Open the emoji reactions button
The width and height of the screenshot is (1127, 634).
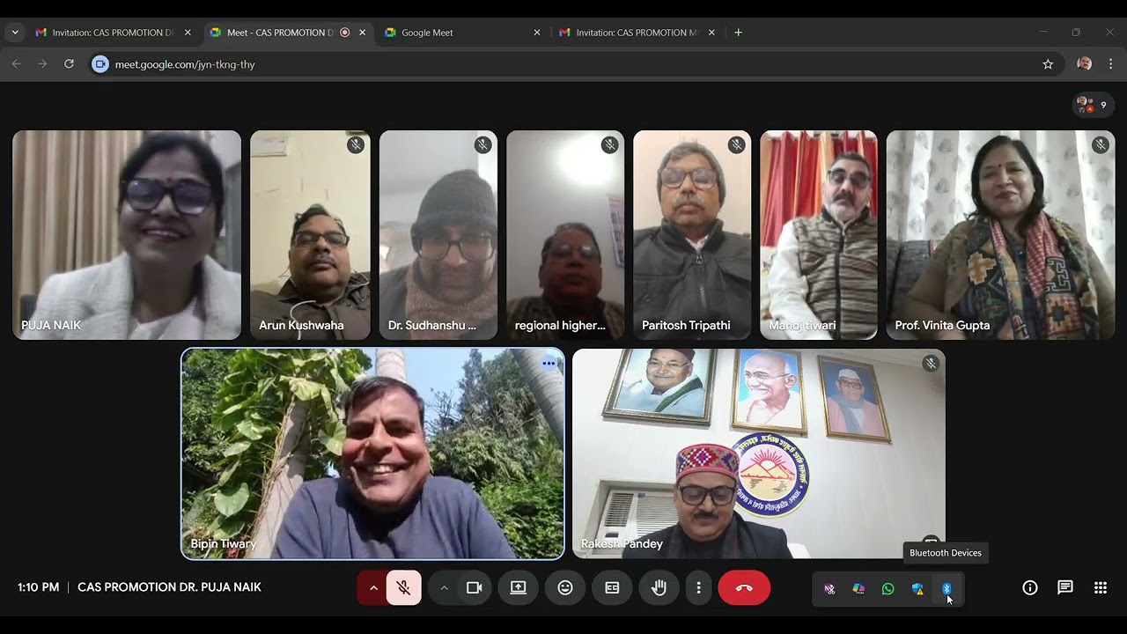(x=565, y=587)
